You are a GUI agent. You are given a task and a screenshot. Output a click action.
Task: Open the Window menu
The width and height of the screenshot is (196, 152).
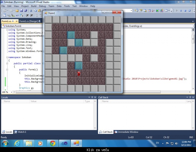click(83, 6)
